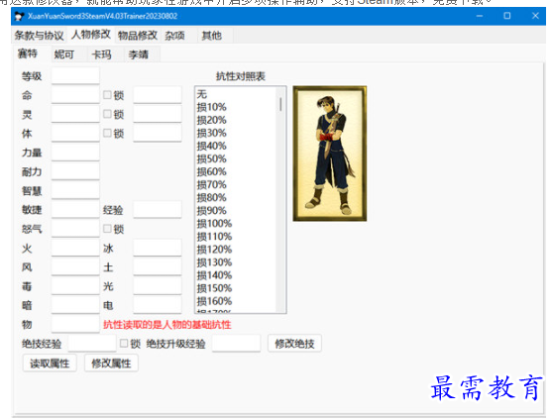The image size is (551, 419).
Task: Focus the 体 field right of 锁
Action: [158, 133]
